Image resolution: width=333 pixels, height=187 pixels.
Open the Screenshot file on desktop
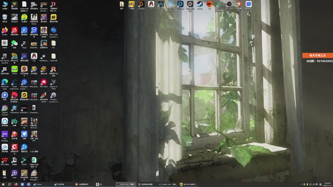coord(34,109)
